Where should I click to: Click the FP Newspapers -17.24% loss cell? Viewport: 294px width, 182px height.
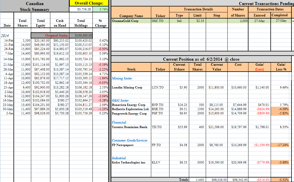point(281,145)
